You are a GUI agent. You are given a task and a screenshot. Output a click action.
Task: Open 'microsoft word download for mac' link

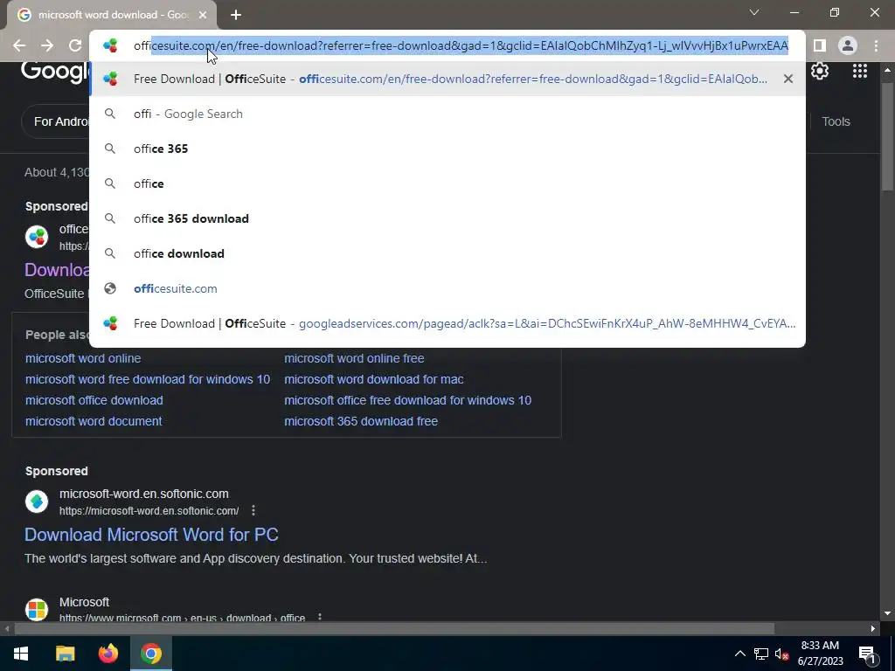(x=374, y=379)
